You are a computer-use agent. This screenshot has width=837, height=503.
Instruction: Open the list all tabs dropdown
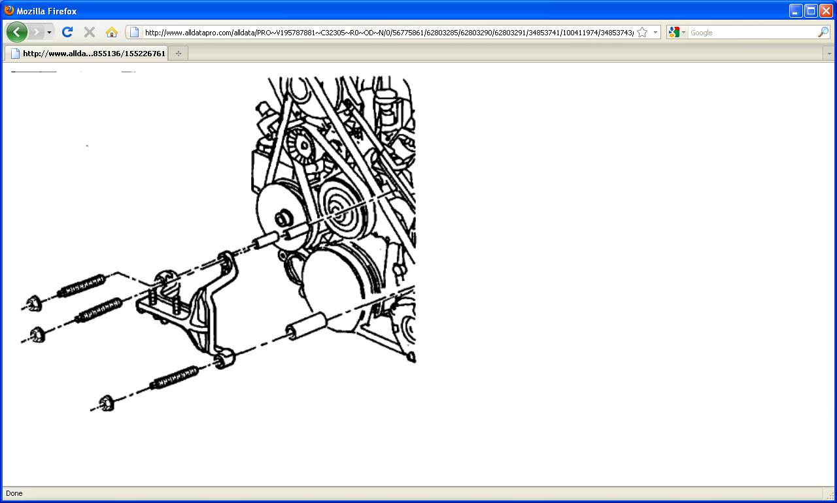pyautogui.click(x=829, y=54)
